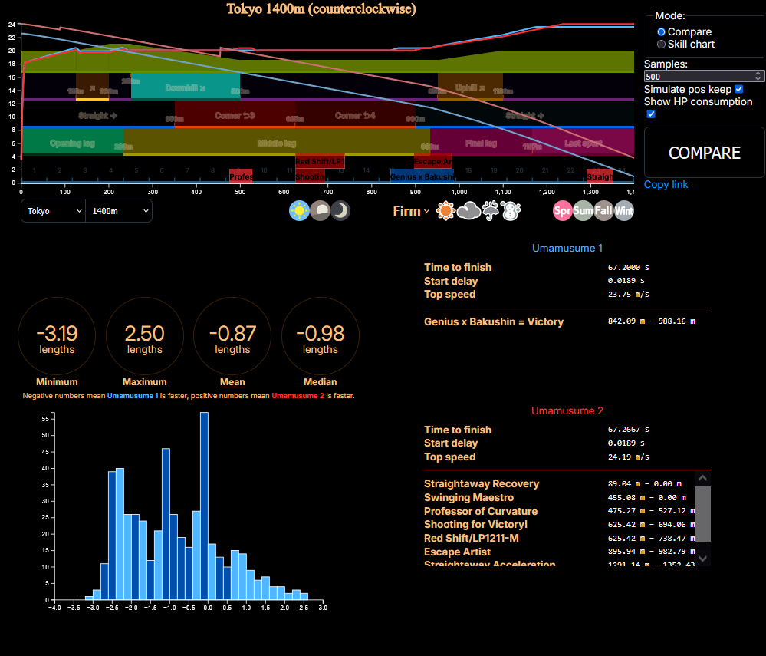
Task: Click the Downhill section on course chart
Action: point(185,87)
